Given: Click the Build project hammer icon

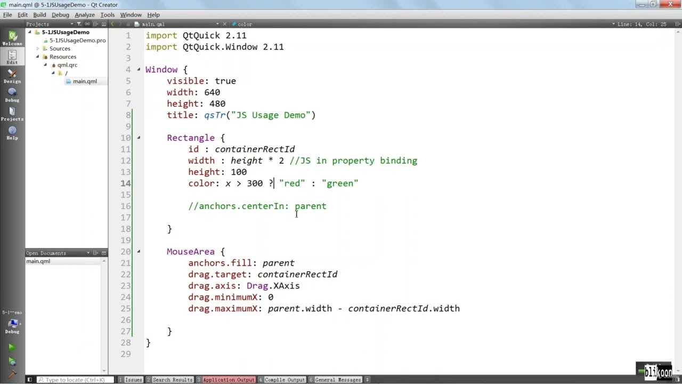Looking at the screenshot, I should pyautogui.click(x=12, y=374).
